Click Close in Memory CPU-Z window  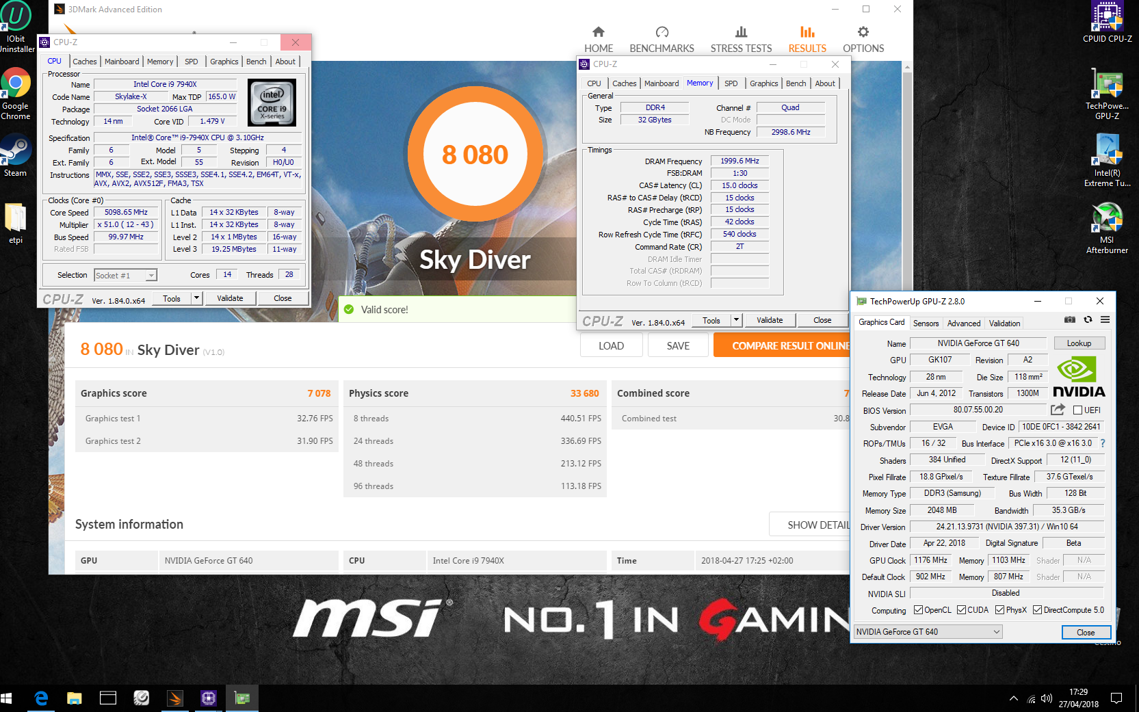point(822,320)
